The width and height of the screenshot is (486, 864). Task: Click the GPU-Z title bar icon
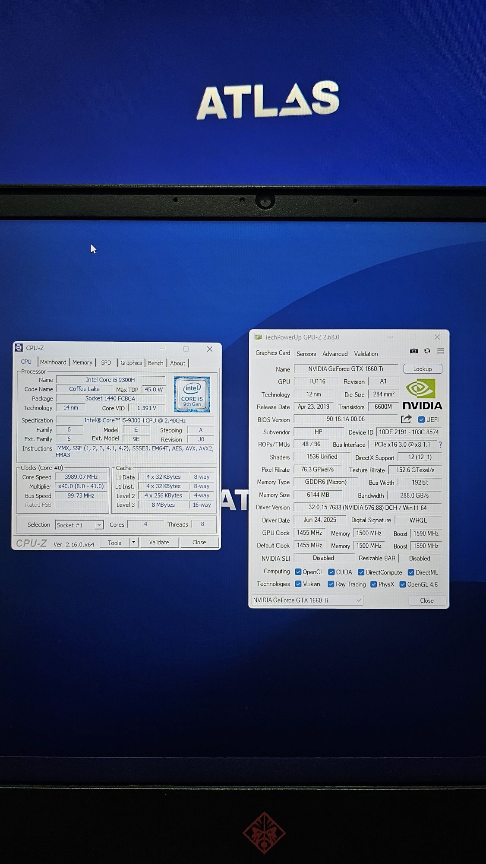pos(258,337)
